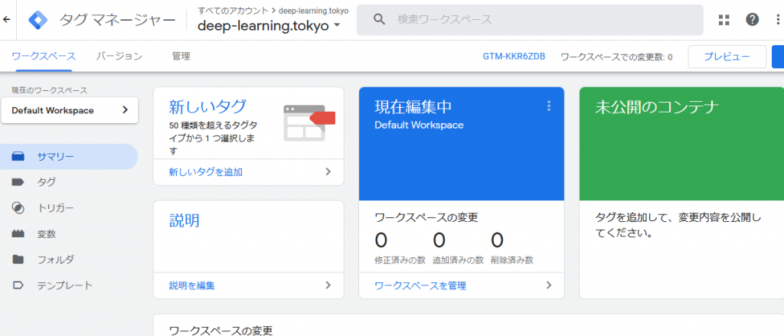Screen dimensions: 784x336
Task: Click the deep-learning.tokyo breadcrumb link
Action: [313, 11]
